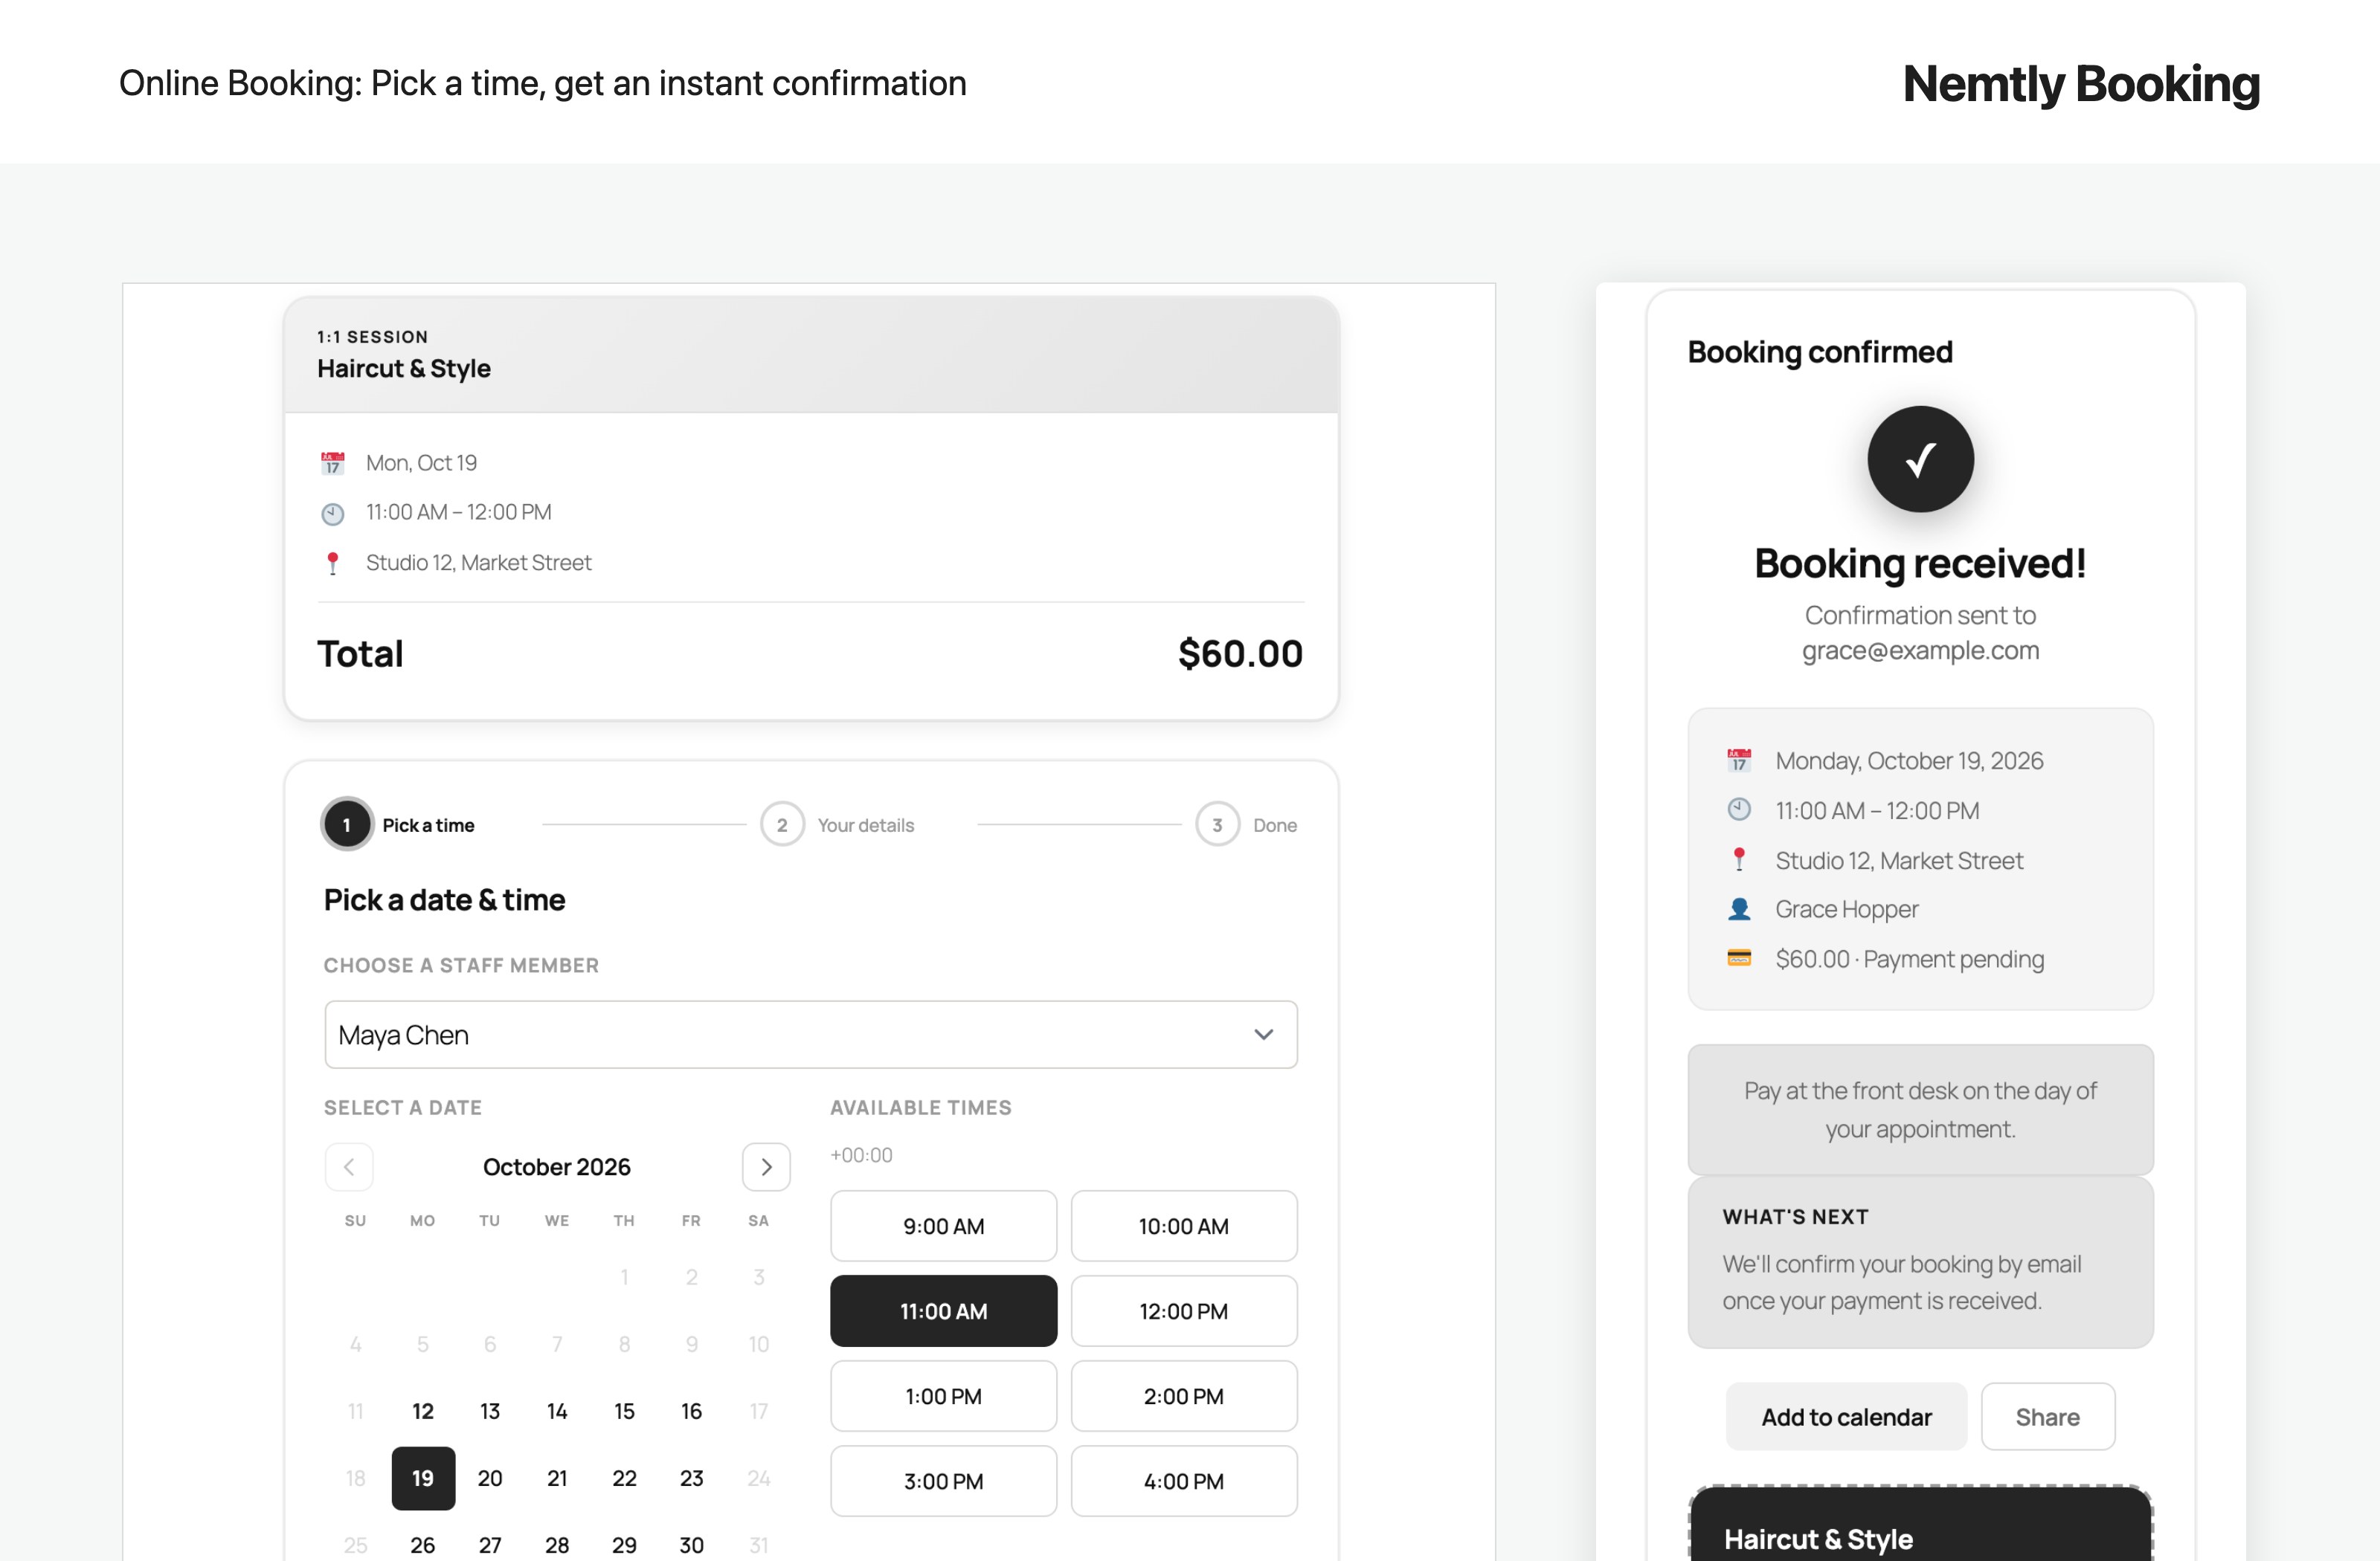Click dropdown chevron in staff member field

pyautogui.click(x=1264, y=1034)
